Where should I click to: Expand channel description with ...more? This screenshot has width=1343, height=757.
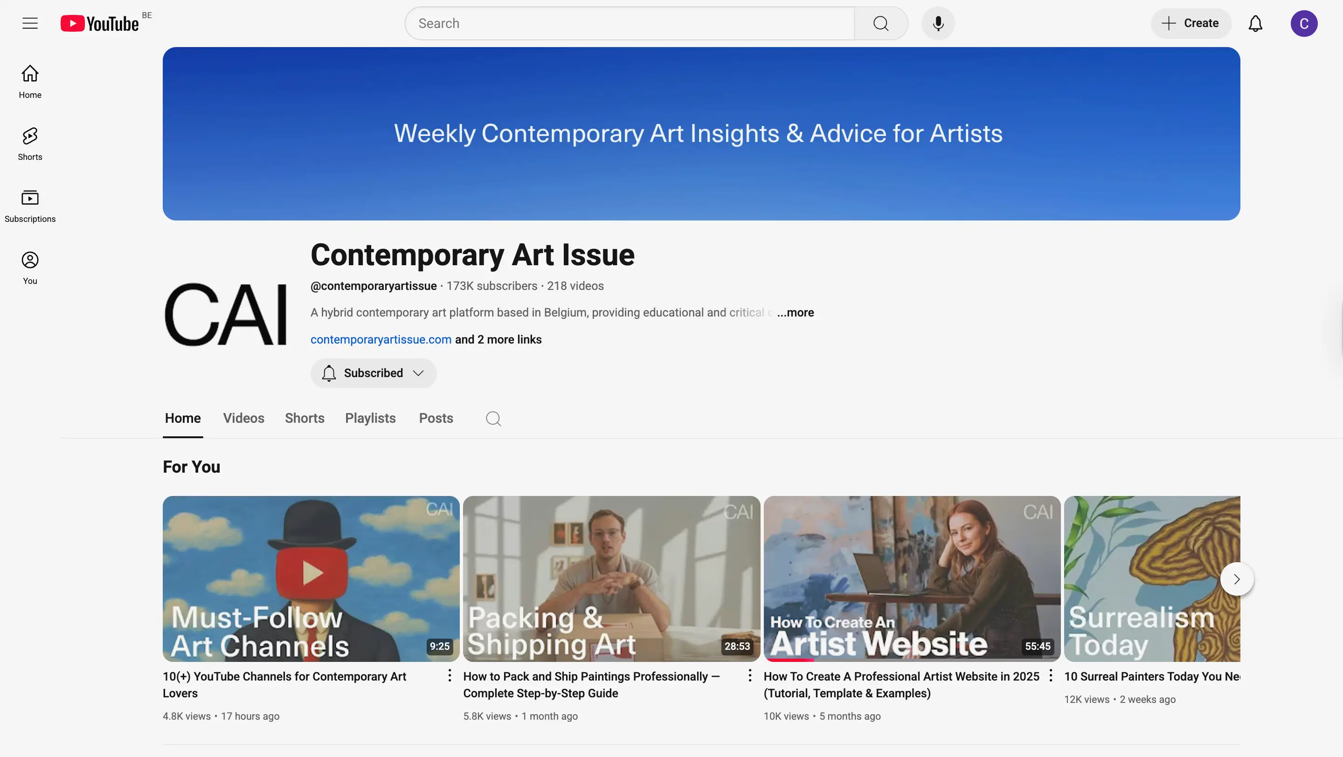[795, 313]
